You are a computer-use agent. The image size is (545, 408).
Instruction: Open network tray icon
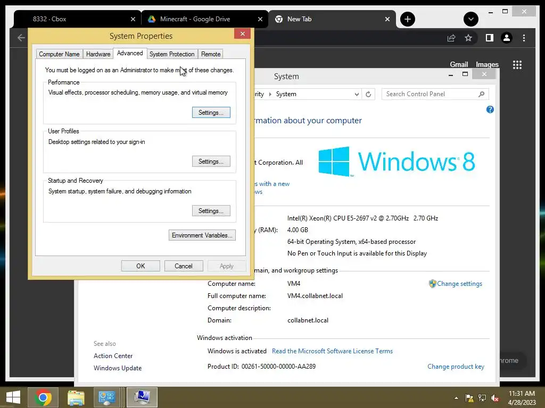pos(482,398)
